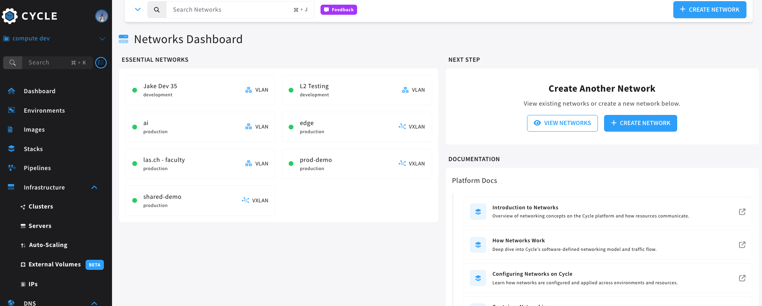Screen dimensions: 762x306
Task: Expand the chevron left of Search Networks
Action: (138, 9)
